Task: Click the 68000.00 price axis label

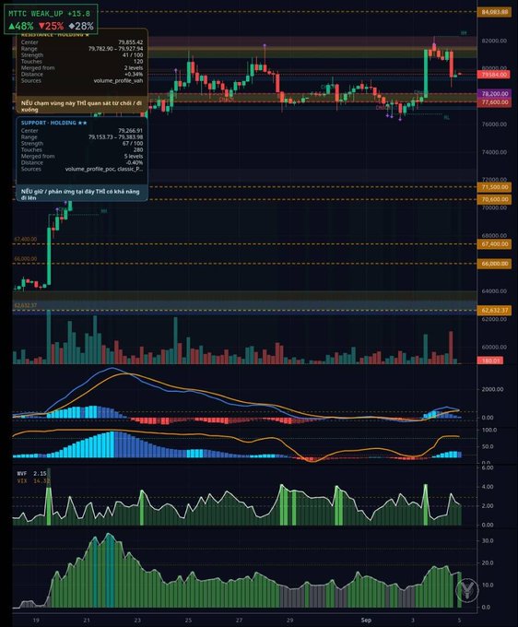Action: (494, 235)
